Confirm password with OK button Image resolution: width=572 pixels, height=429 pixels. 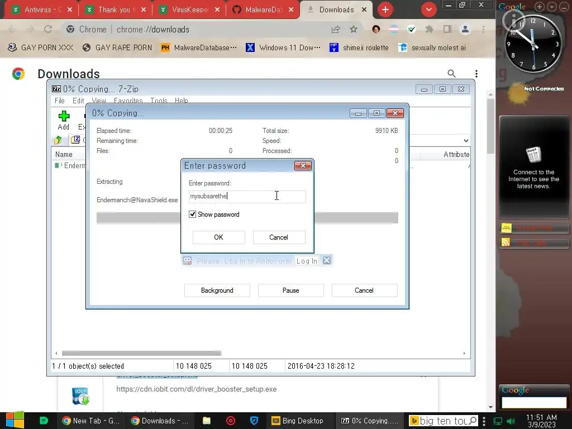click(x=218, y=237)
